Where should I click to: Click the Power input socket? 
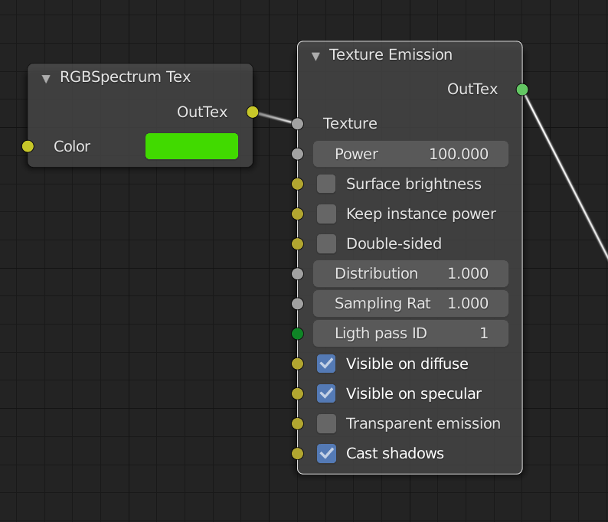coord(298,154)
